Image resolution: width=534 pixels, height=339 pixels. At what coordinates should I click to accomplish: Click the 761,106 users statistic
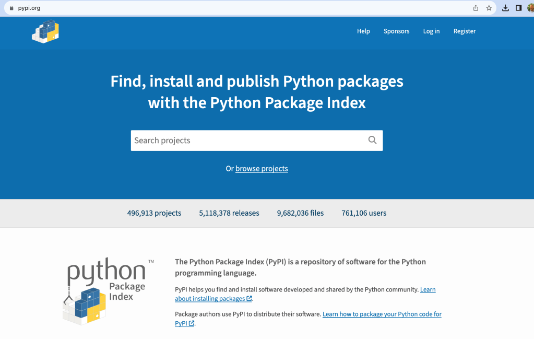pos(364,213)
